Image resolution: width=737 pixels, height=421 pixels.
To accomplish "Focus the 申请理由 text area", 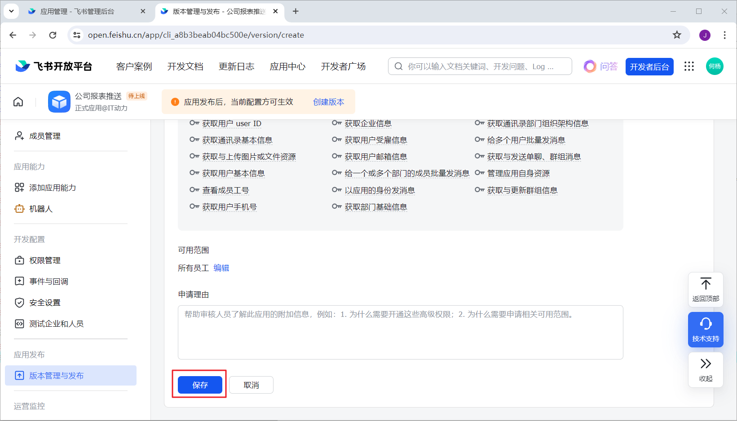I will point(400,332).
